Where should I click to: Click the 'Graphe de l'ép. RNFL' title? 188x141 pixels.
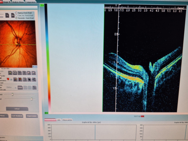pyautogui.click(x=181, y=122)
